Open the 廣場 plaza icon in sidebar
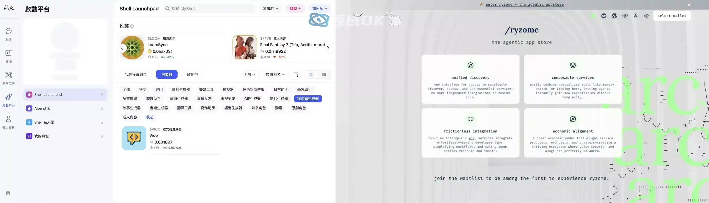 pos(9,53)
